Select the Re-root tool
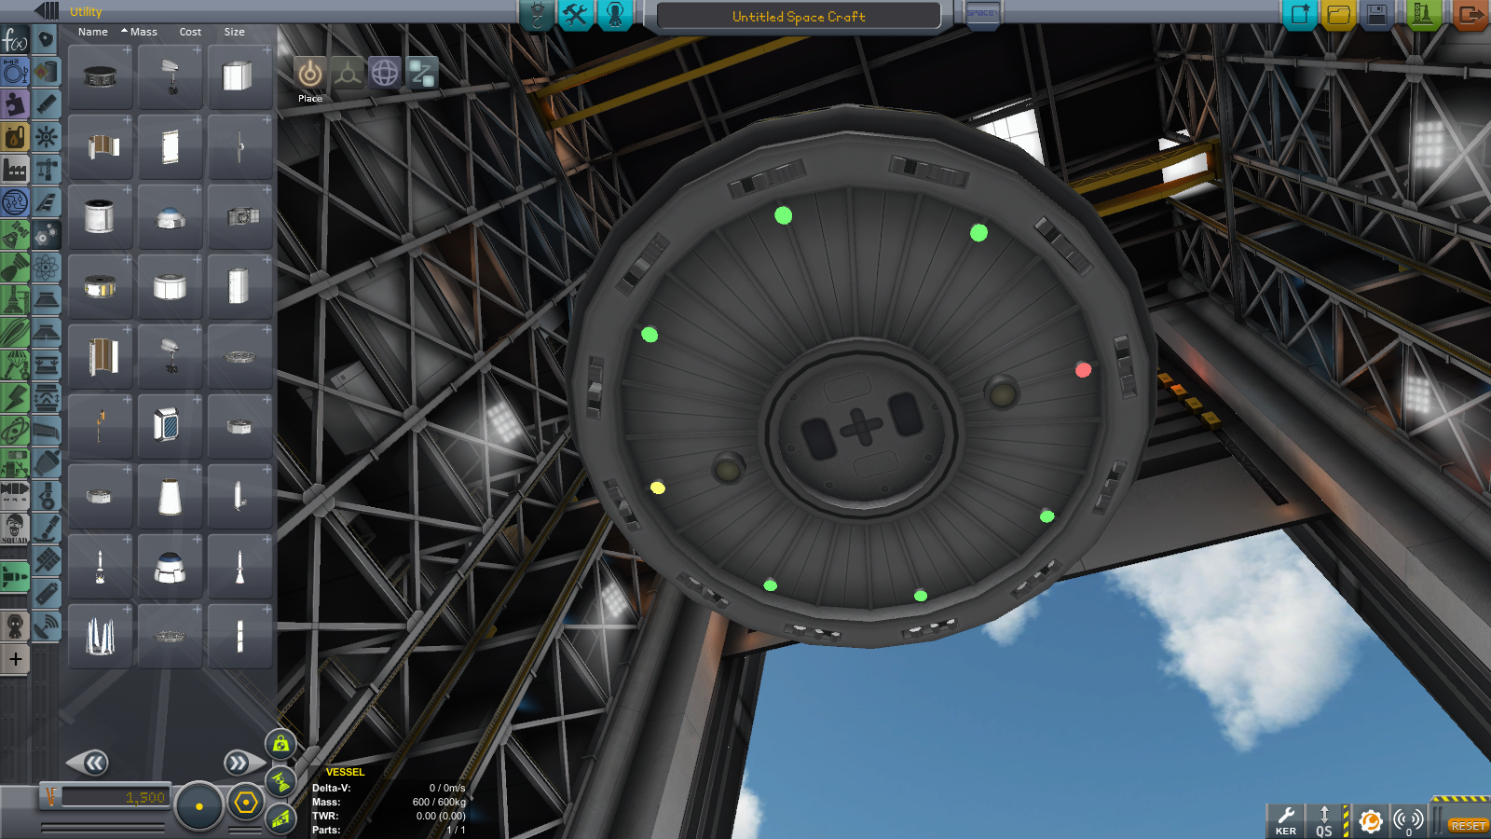Screen dimensions: 1491x839 (422, 73)
